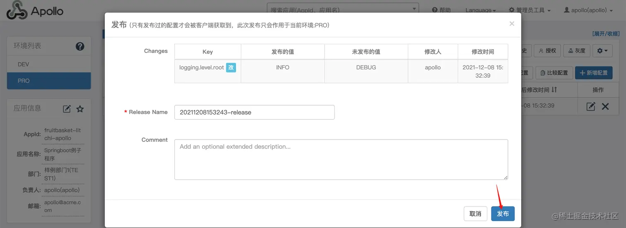Image resolution: width=626 pixels, height=228 pixels.
Task: Click the published value INFO cell
Action: pyautogui.click(x=283, y=71)
